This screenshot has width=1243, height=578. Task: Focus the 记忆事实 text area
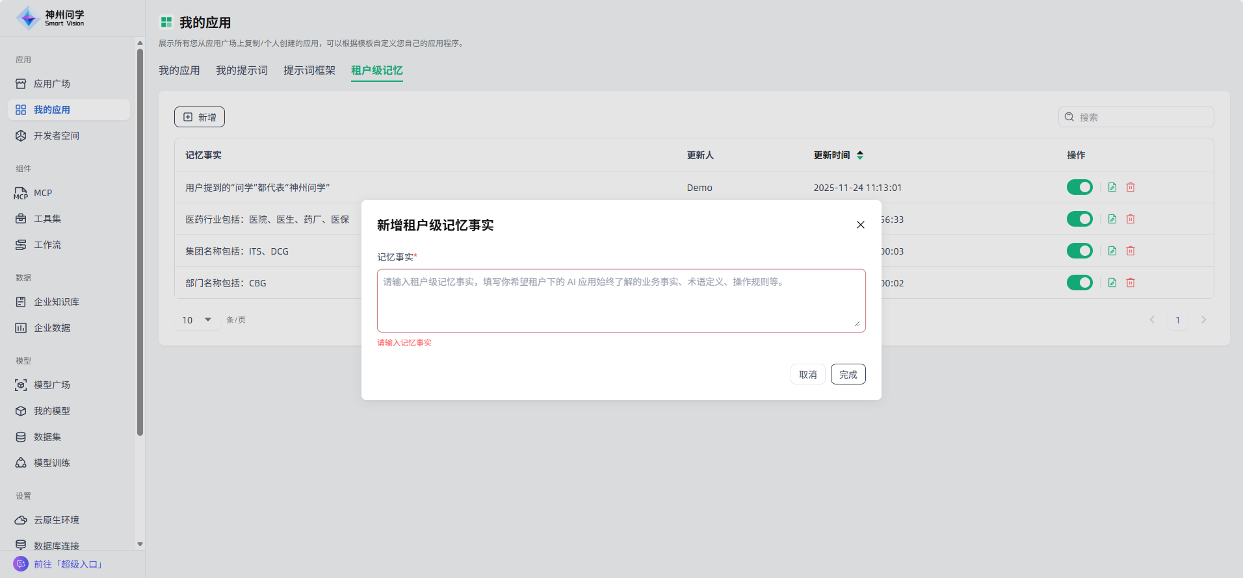(621, 300)
